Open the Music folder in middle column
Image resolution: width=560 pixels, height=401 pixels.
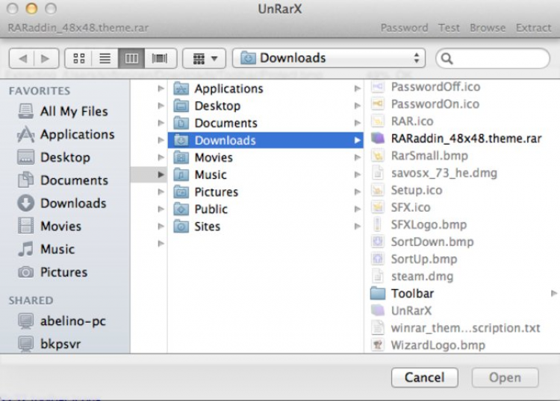(x=265, y=174)
